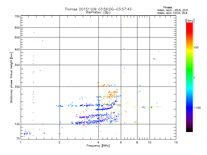207x155 pixels.
Task: Click x-axis tick label '16'
Action: [176, 142]
